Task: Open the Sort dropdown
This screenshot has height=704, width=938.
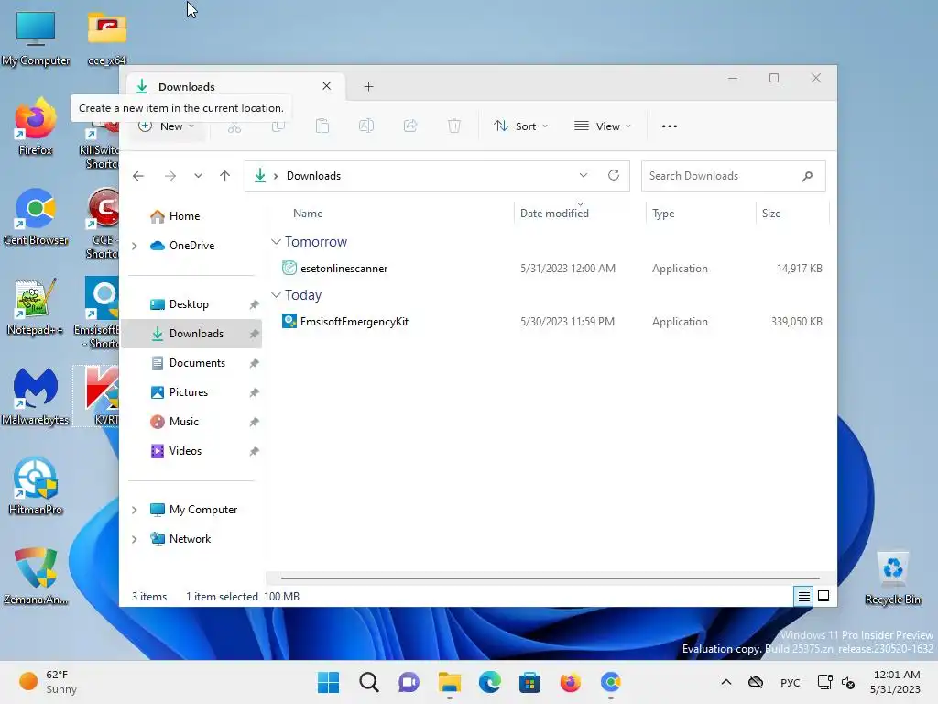Action: (x=520, y=126)
